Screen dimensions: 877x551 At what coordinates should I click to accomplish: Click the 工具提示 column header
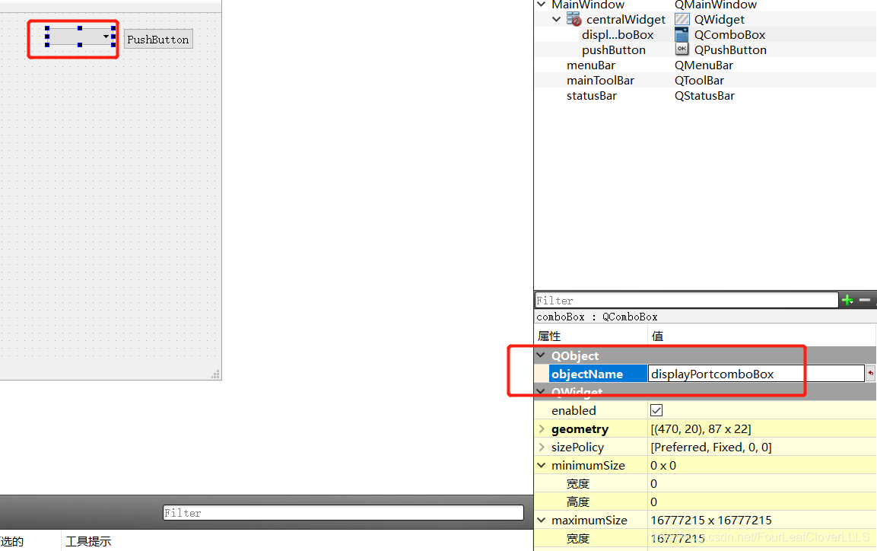[88, 541]
